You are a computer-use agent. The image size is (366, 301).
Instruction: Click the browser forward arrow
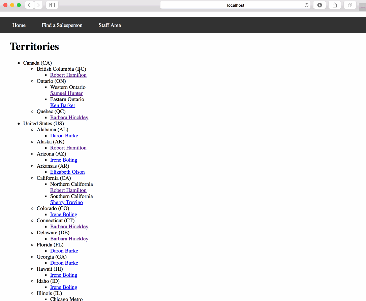tap(38, 5)
